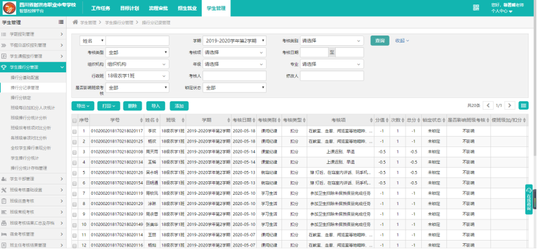The image size is (537, 249).
Task: Tick the select-all header checkbox
Action: 74,120
